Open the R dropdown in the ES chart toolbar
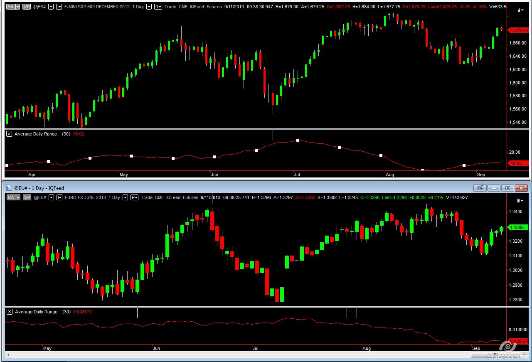This screenshot has height=362, width=532. [158, 7]
